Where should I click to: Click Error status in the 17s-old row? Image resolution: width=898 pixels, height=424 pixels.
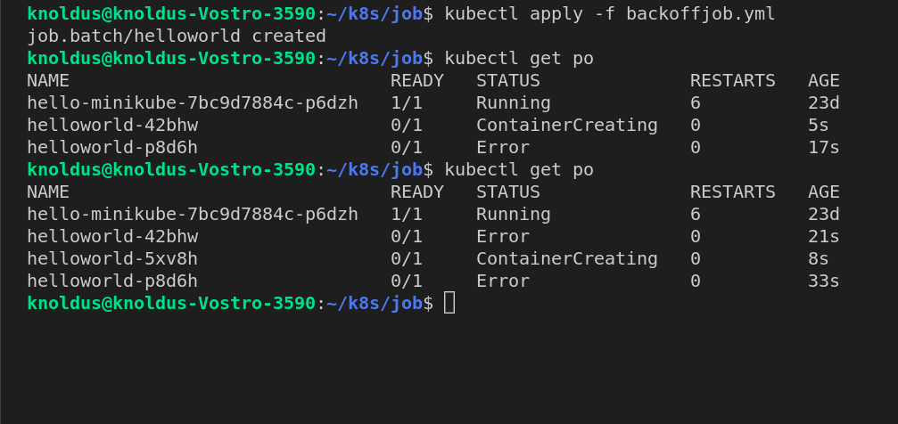click(503, 148)
